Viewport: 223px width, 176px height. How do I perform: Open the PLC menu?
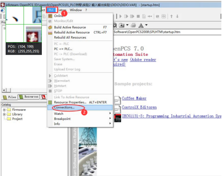point(51,10)
